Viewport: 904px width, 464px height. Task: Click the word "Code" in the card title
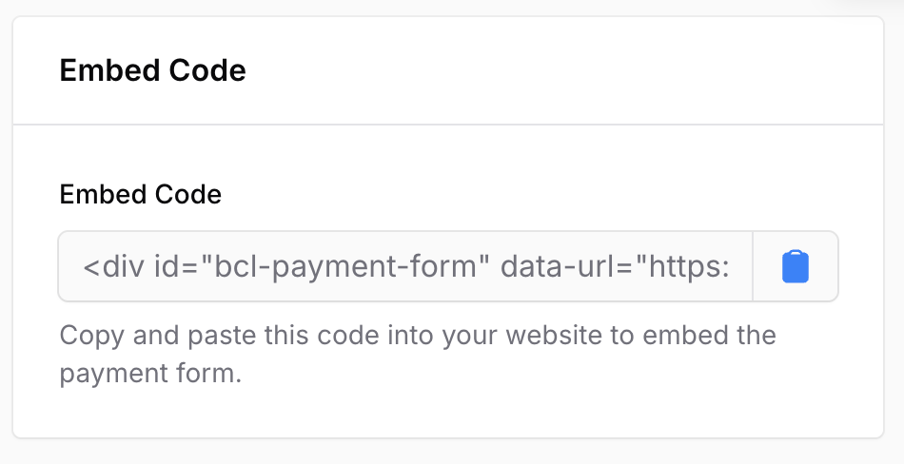click(207, 70)
